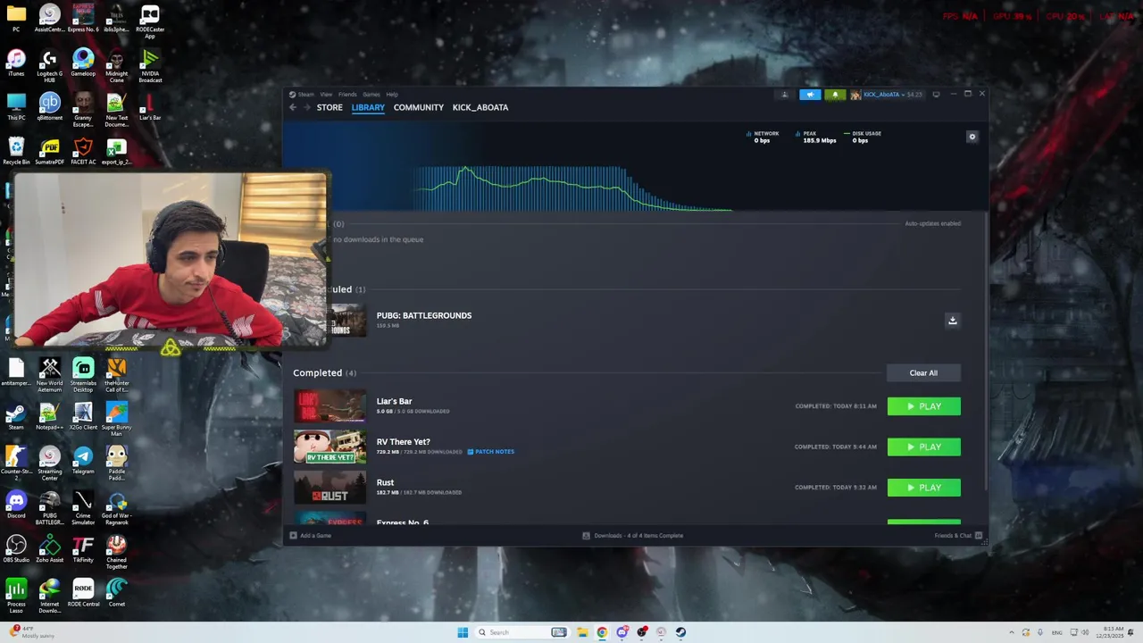The height and width of the screenshot is (643, 1143).
Task: Click the Steam downloads list scrollbar
Action: tap(985, 350)
